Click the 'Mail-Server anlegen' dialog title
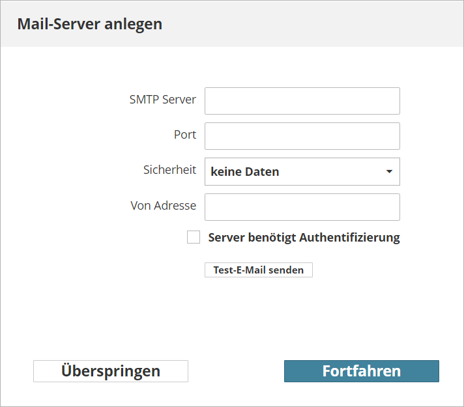 coord(90,24)
